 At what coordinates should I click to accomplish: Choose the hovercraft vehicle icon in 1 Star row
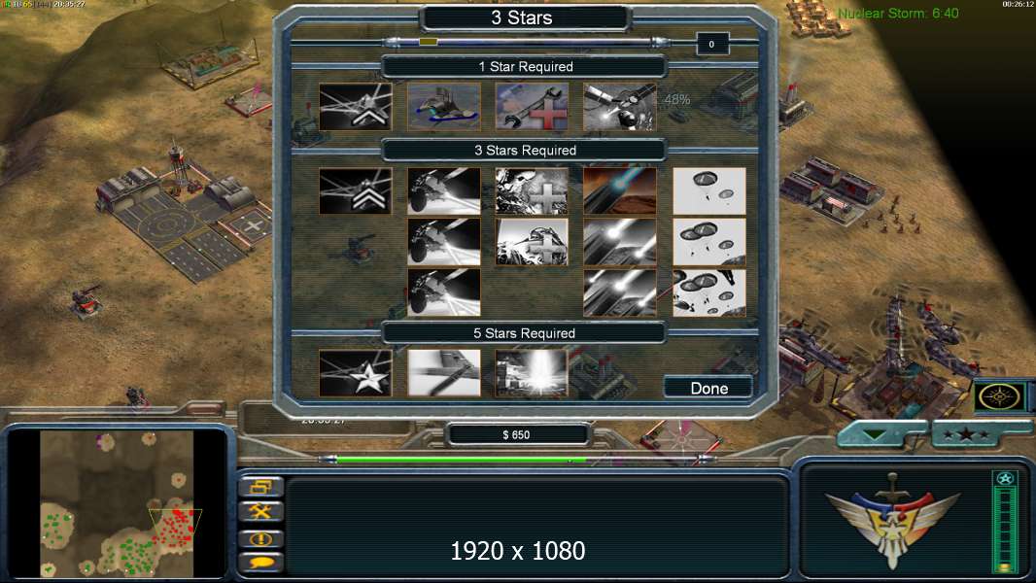pyautogui.click(x=443, y=106)
